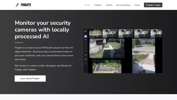
Task: Click the small bird logo atop the demo sidebar
Action: pos(86,31)
